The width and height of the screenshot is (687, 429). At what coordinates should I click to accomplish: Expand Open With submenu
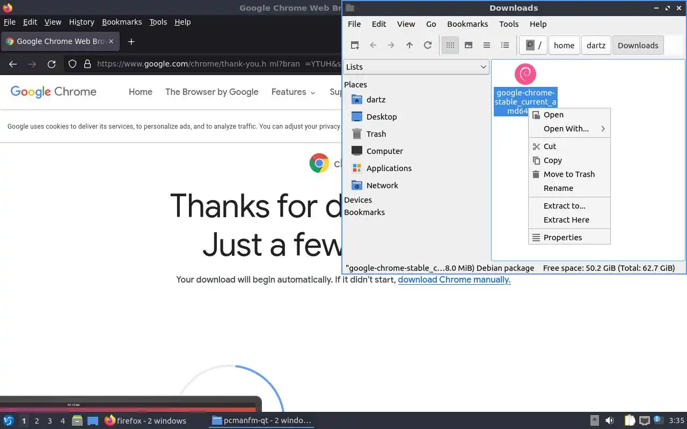[569, 129]
